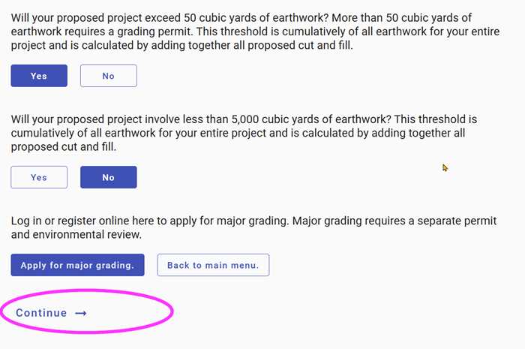The height and width of the screenshot is (349, 525).
Task: Answer Yes to exceeding 50 cubic yards
Action: 39,76
